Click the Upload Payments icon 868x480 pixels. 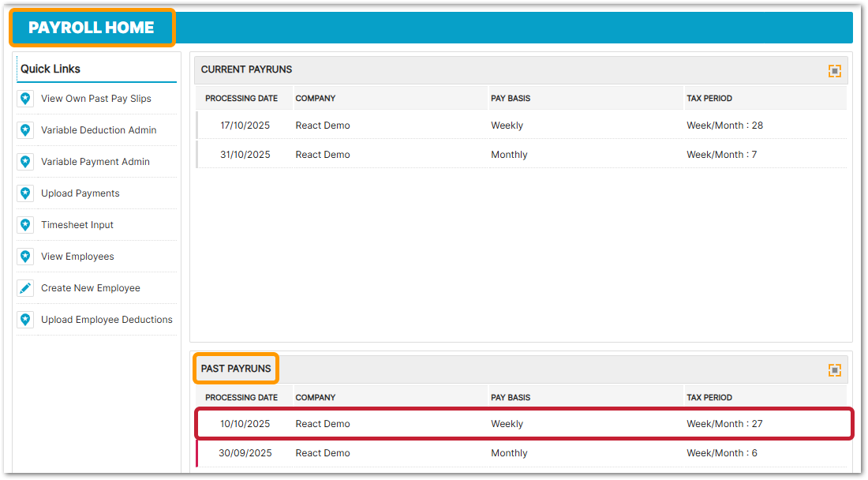pos(25,193)
